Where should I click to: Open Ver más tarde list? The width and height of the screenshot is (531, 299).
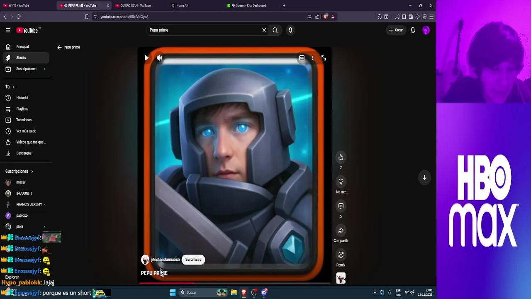26,131
